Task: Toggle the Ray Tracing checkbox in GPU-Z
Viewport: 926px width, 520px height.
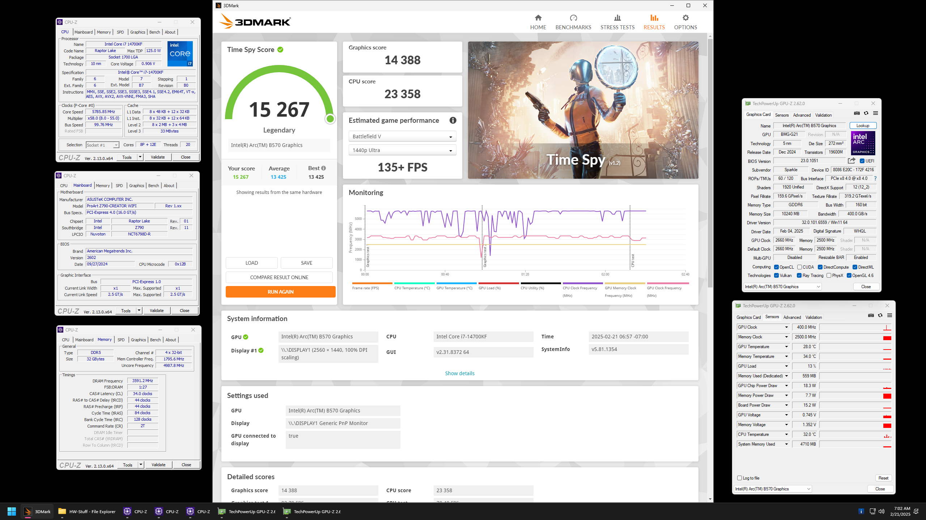Action: pos(799,276)
